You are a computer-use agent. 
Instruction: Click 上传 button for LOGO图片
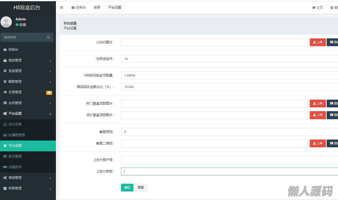point(318,42)
